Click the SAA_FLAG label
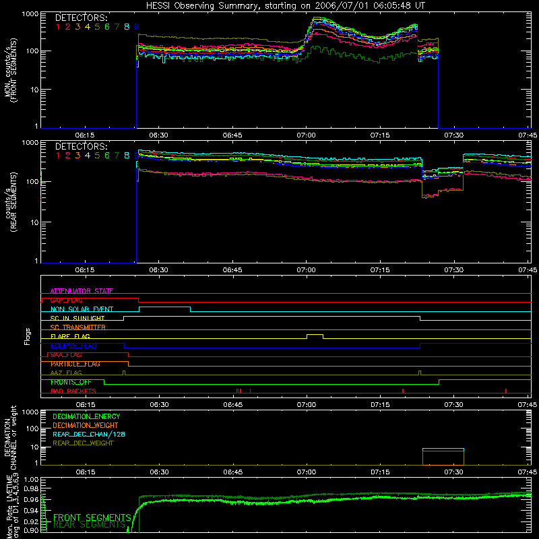This screenshot has width=539, height=539. (x=66, y=354)
